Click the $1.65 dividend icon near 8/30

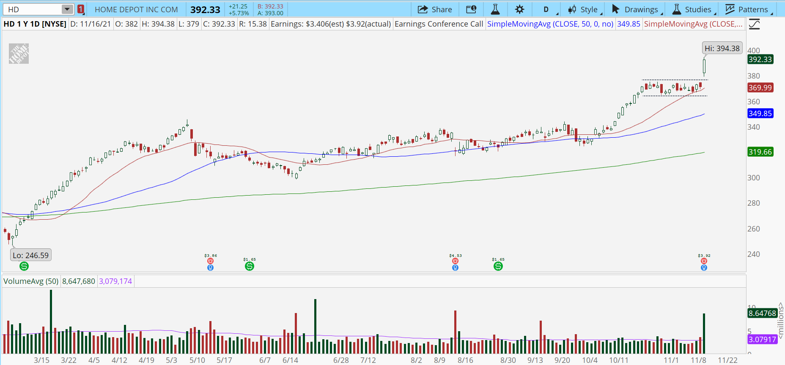[x=498, y=266]
